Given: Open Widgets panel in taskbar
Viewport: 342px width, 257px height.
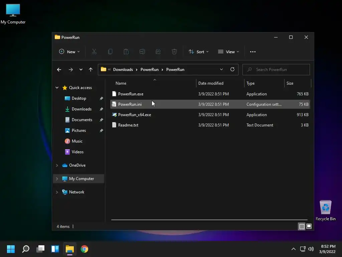Looking at the screenshot, I should [55, 249].
